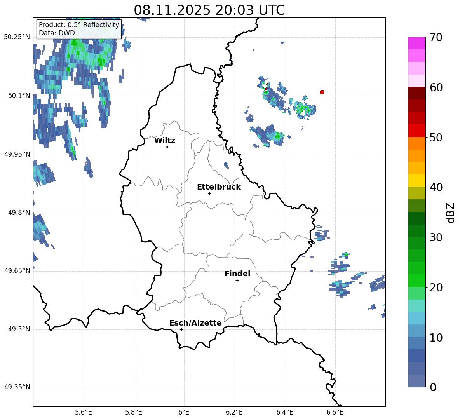Click the 50.25°N latitude label

pyautogui.click(x=17, y=37)
